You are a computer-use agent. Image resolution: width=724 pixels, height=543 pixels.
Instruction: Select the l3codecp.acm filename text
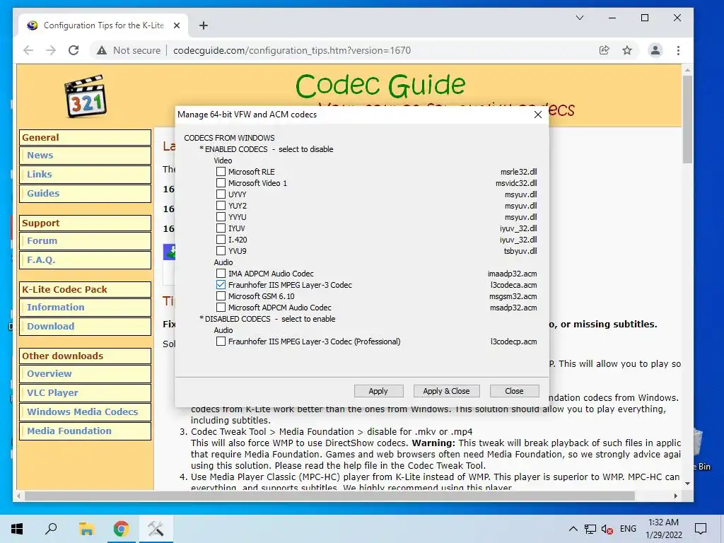[x=513, y=341]
